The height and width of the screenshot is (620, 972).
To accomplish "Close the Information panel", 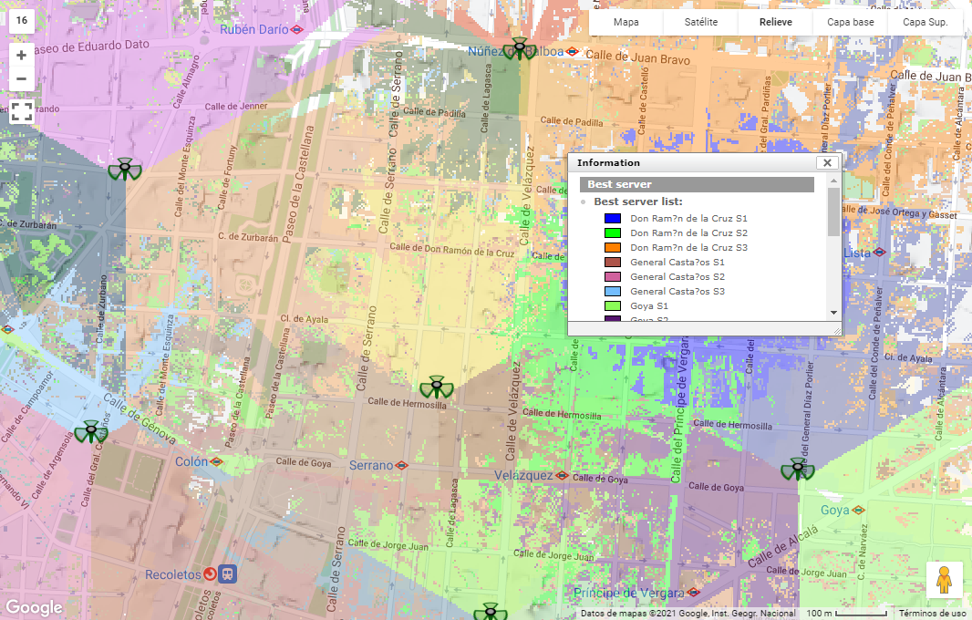I will 827,162.
